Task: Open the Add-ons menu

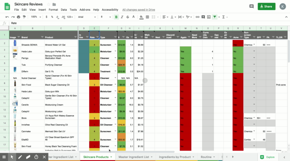Action: click(85, 9)
